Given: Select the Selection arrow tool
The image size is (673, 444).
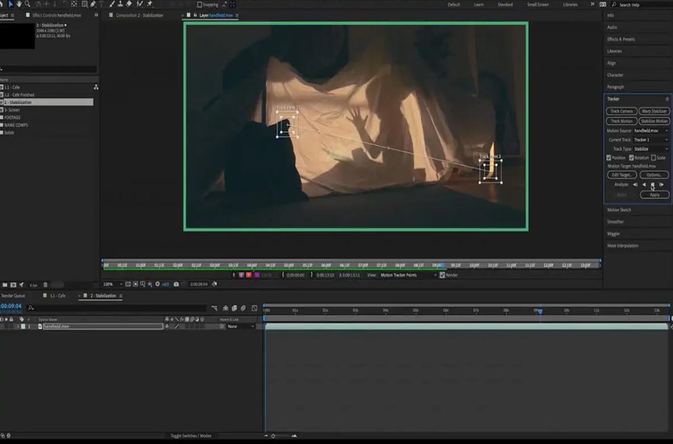Looking at the screenshot, I should pos(11,4).
